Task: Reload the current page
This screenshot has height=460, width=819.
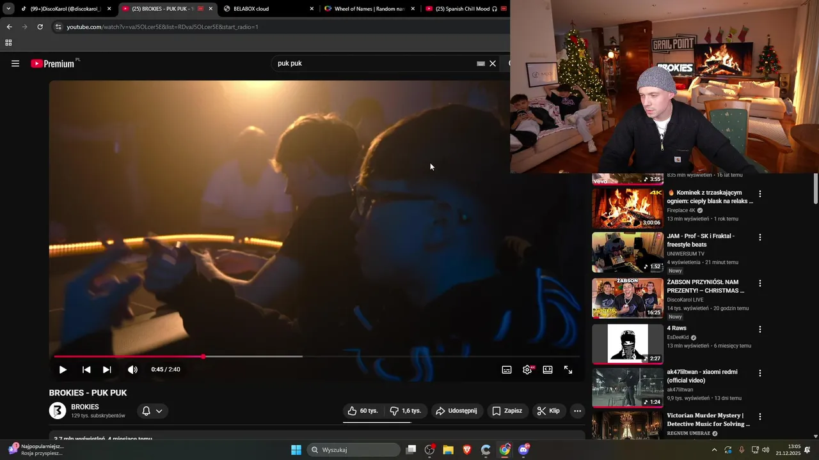Action: click(40, 27)
